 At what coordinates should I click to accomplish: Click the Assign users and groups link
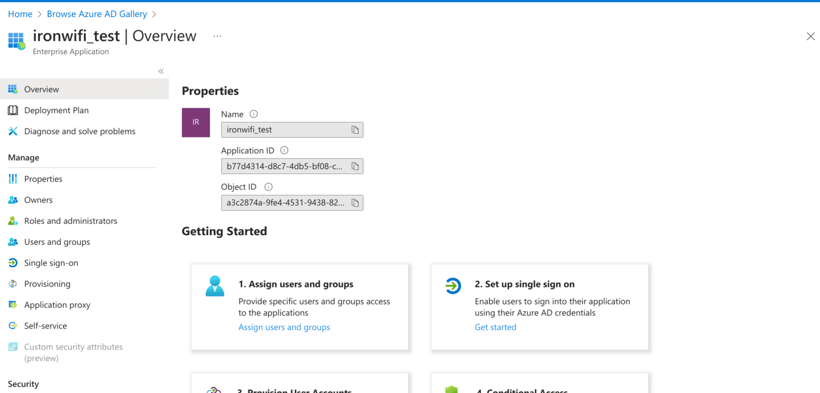tap(284, 327)
